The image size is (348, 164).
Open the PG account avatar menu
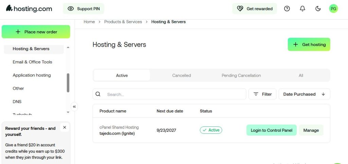point(333,8)
